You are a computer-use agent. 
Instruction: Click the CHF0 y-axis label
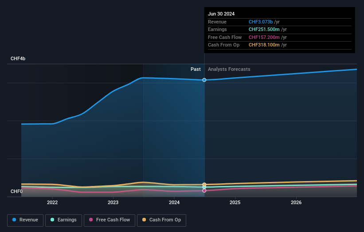[x=16, y=191]
